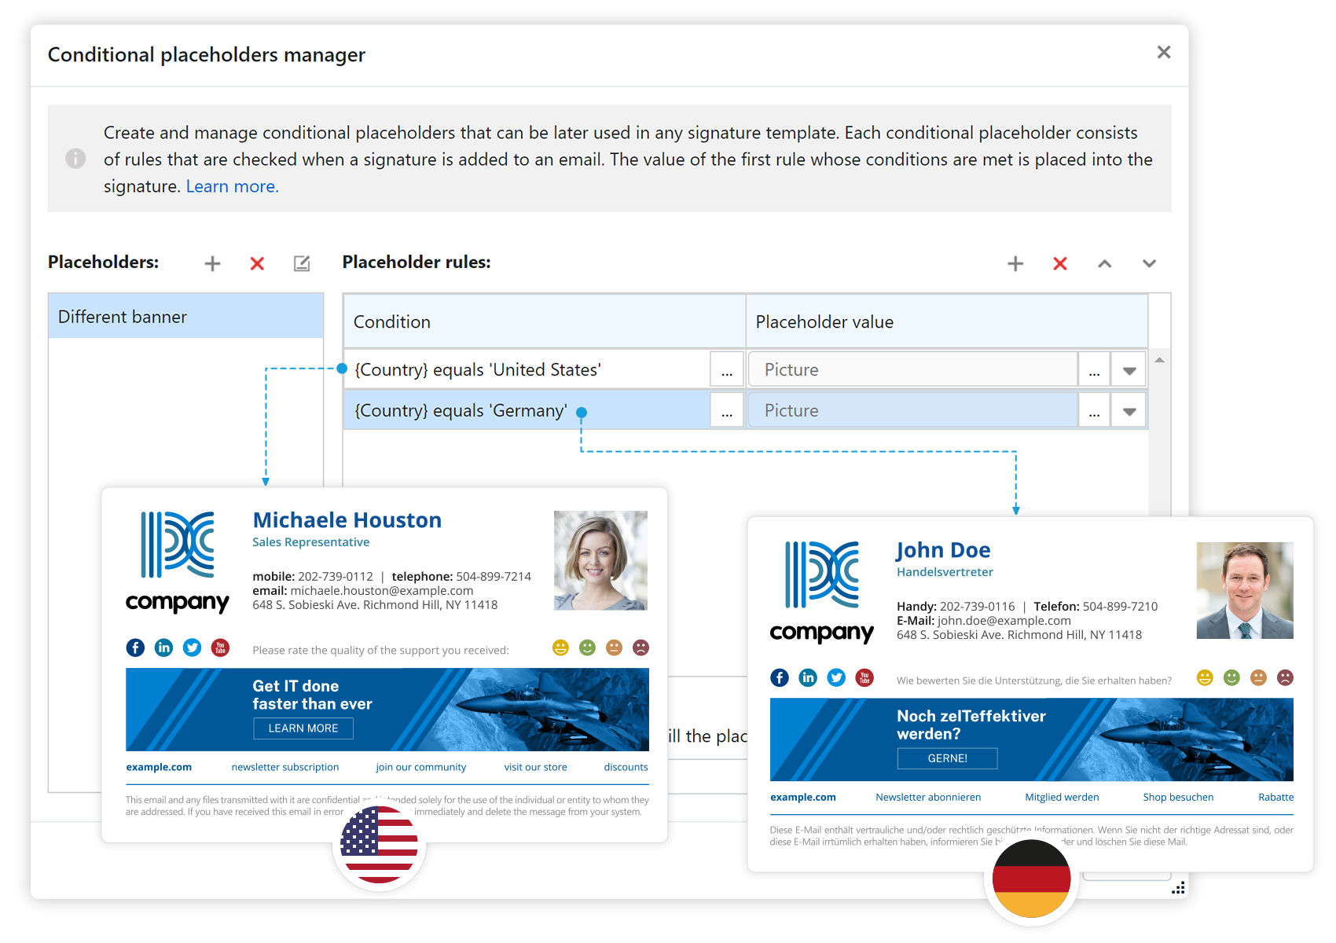
Task: Delete the selected placeholder rule
Action: click(1060, 263)
